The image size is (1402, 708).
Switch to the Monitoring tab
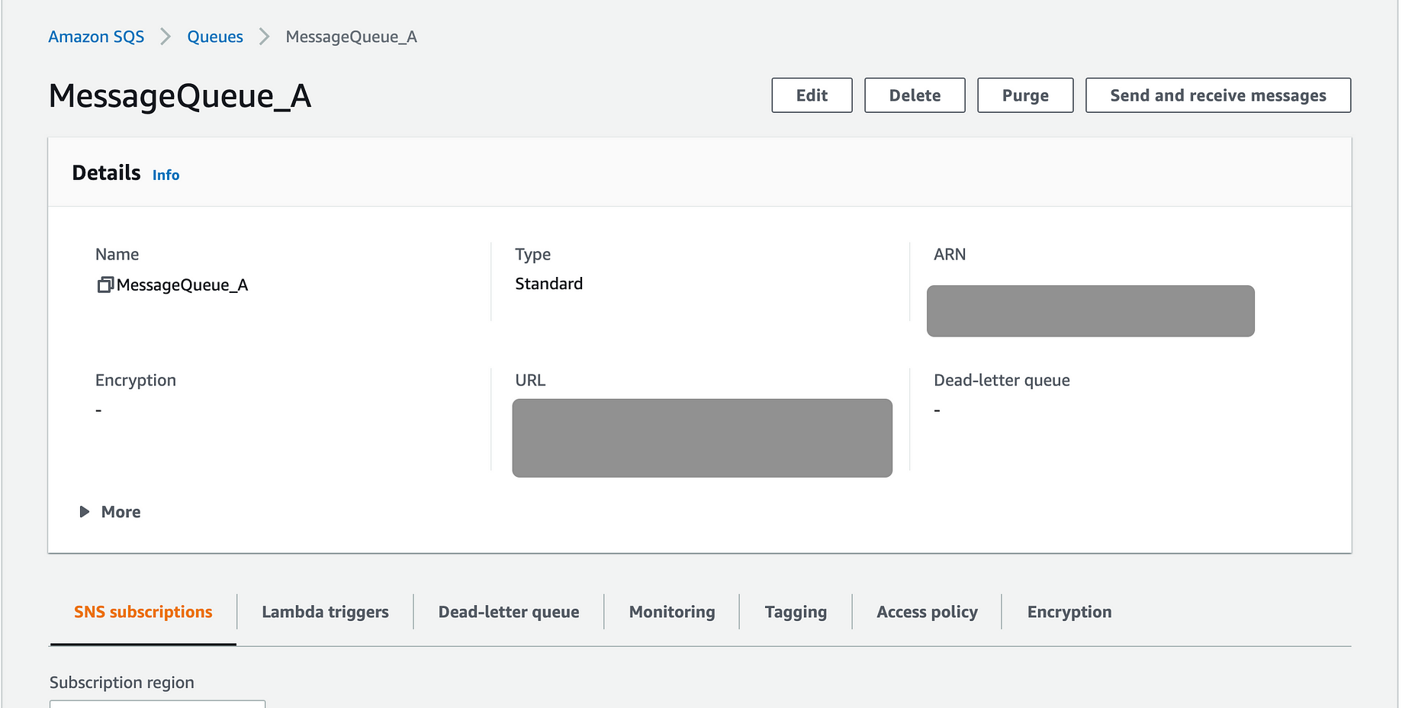[672, 612]
